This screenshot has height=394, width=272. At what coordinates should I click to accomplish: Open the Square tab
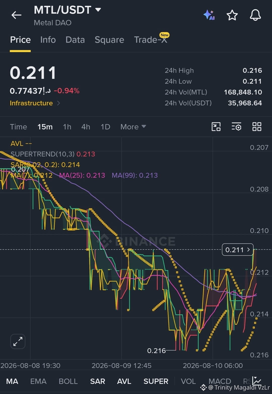109,40
